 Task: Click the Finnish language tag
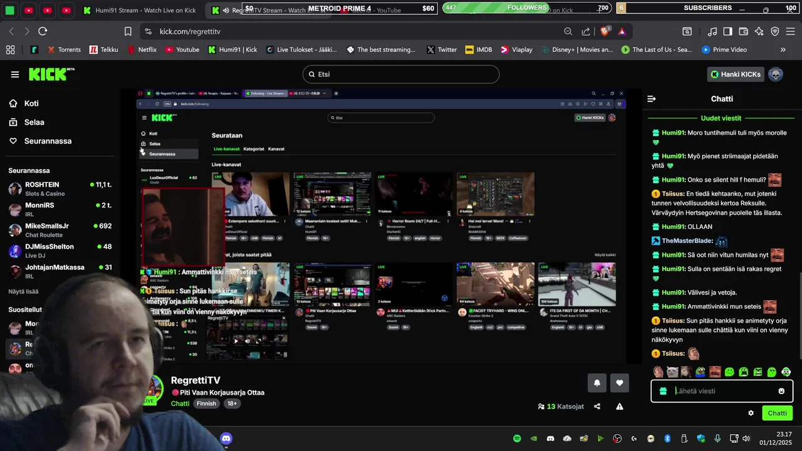click(x=207, y=404)
